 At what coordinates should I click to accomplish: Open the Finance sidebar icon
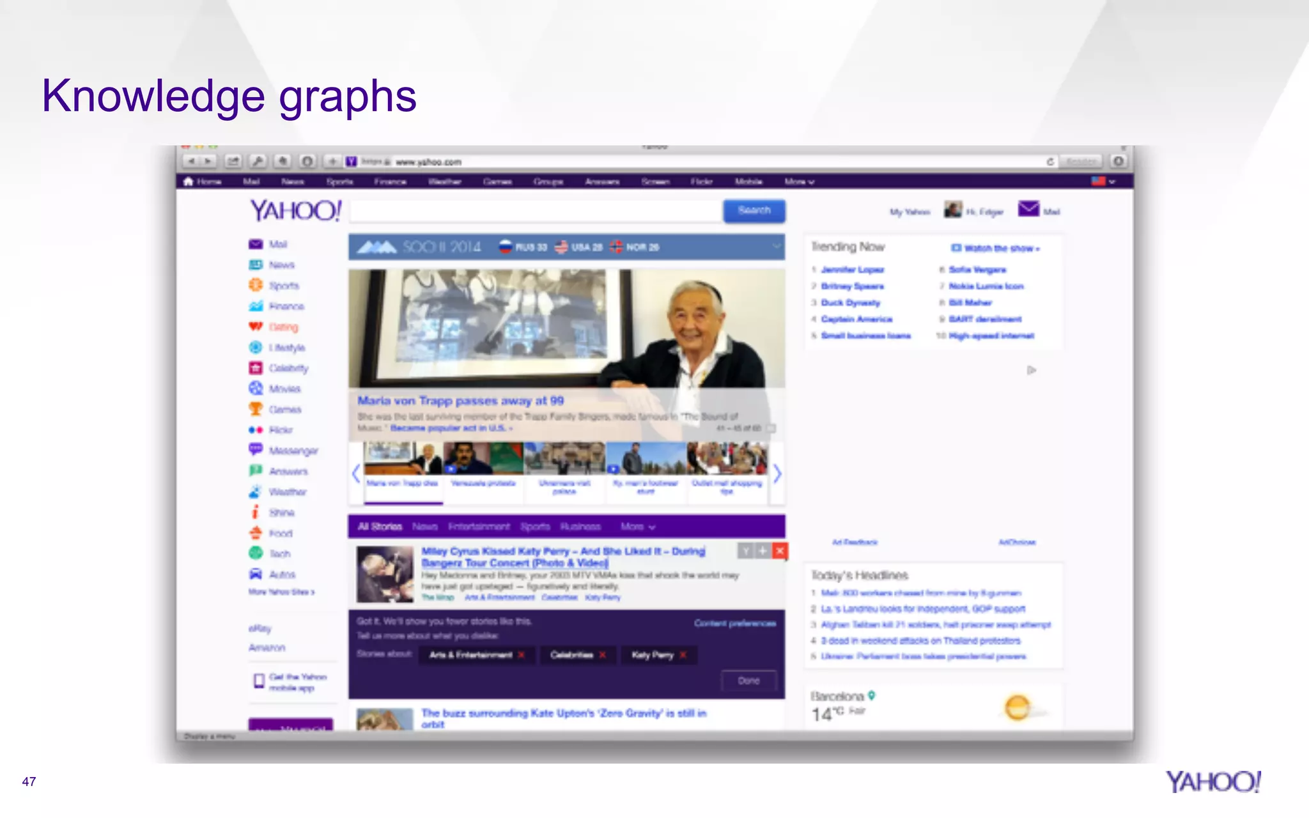pyautogui.click(x=256, y=306)
